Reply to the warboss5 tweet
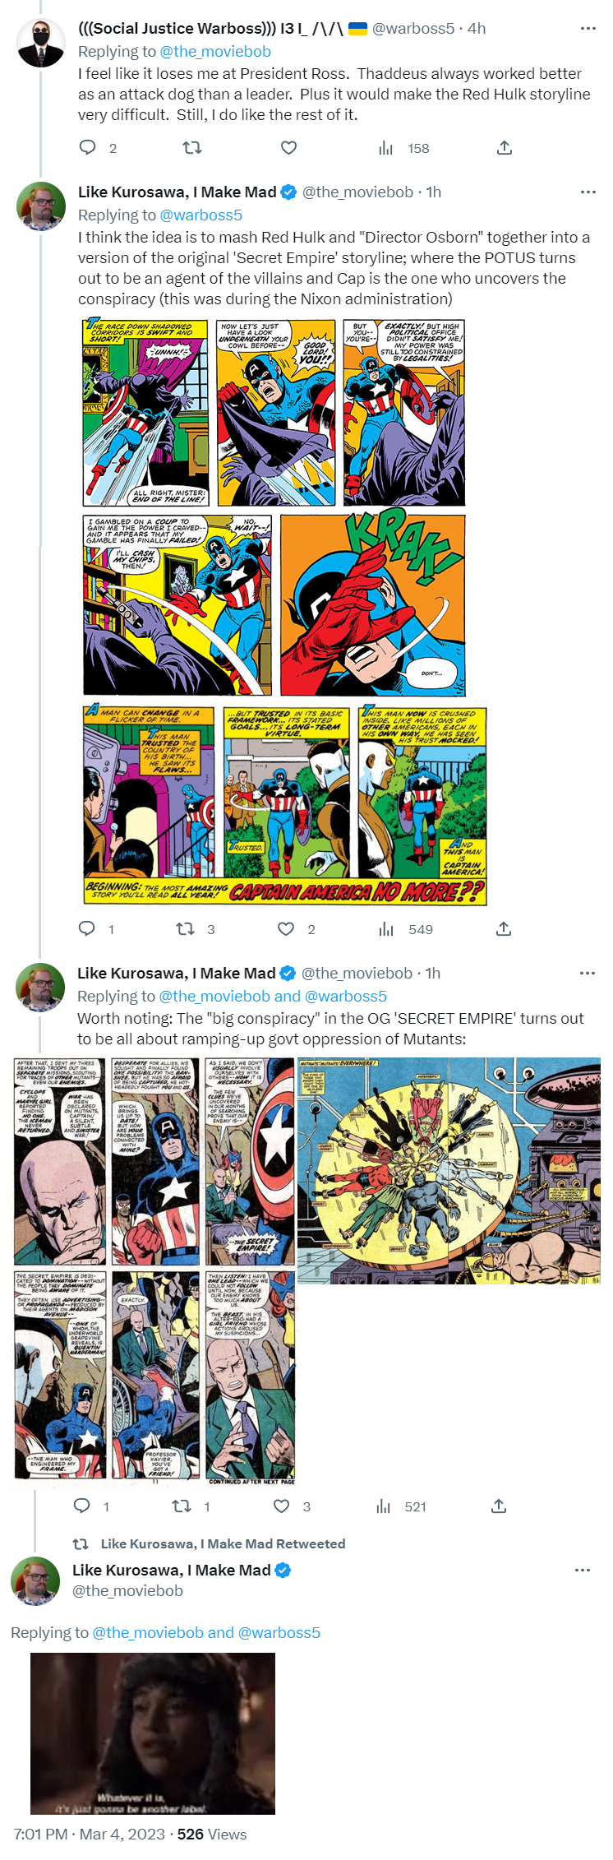This screenshot has height=1860, width=613. 87,148
